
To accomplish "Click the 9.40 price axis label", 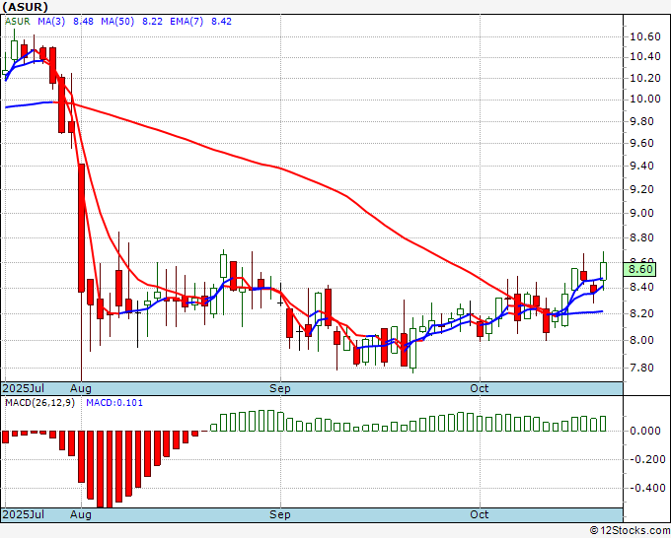I will tap(642, 166).
